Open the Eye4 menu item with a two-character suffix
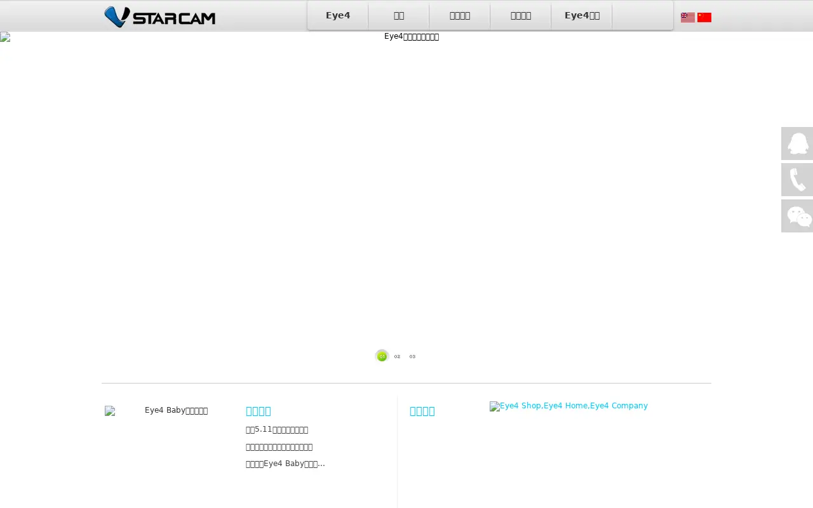The width and height of the screenshot is (813, 508). [x=582, y=16]
